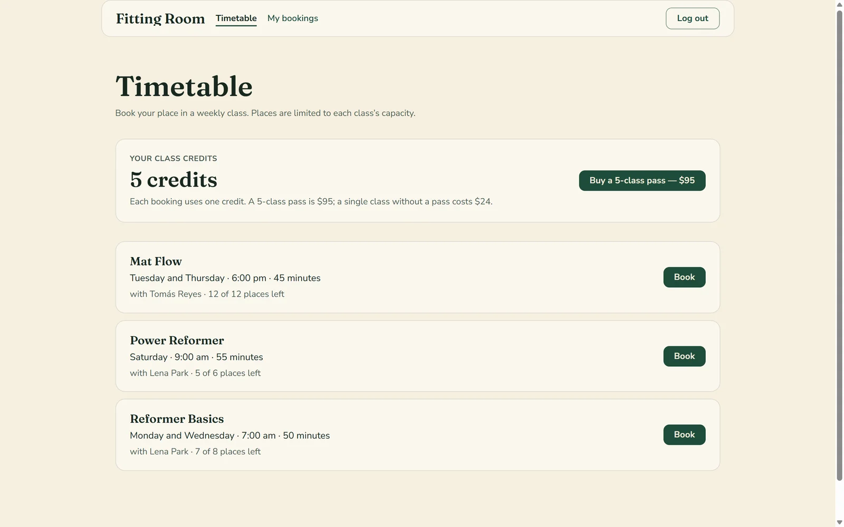The image size is (844, 527).
Task: Switch to the Timetable tab
Action: click(236, 18)
